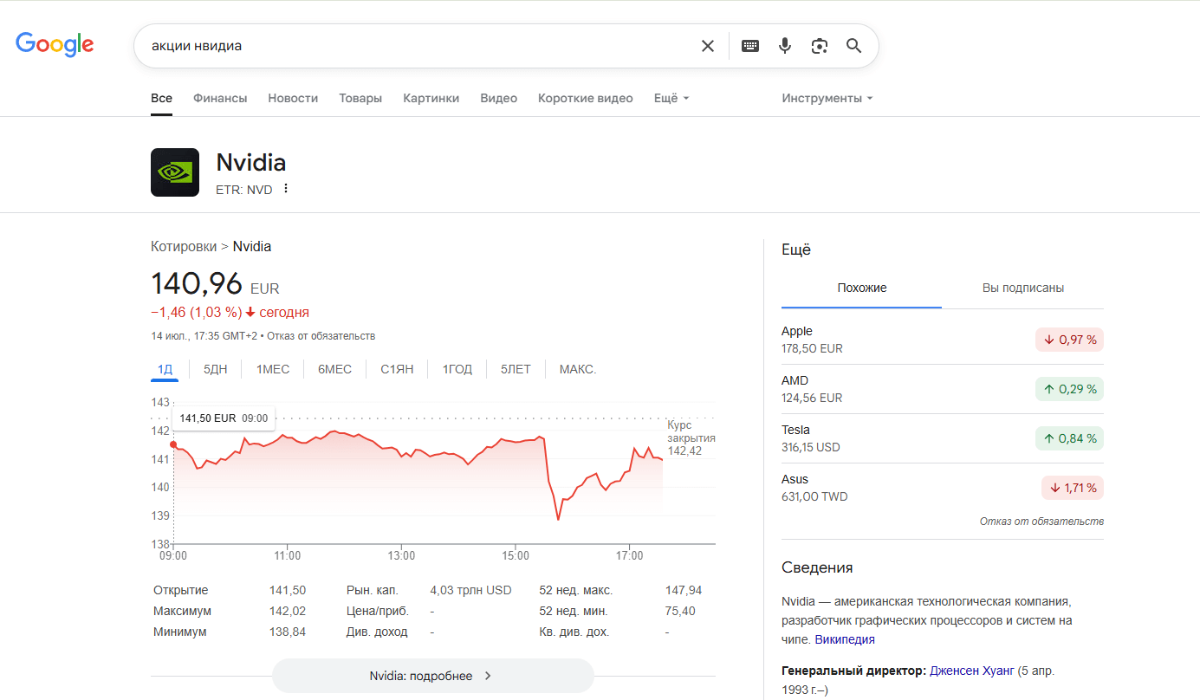
Task: Select the 5ДН chart range
Action: coord(216,370)
